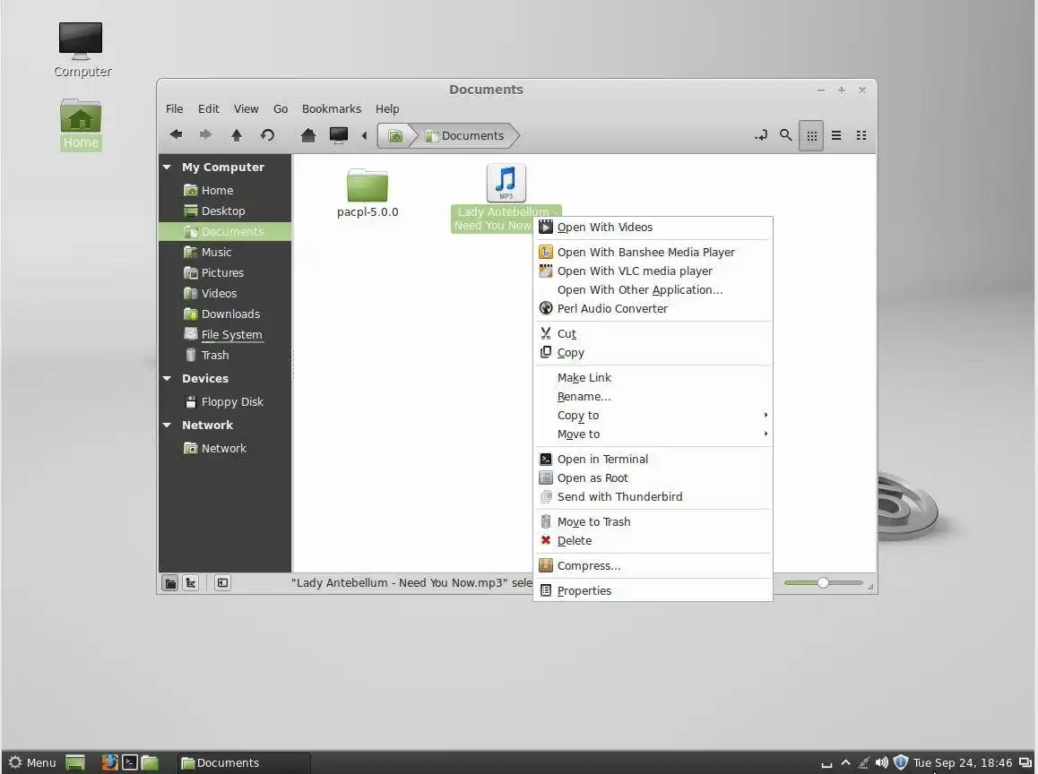
Task: Click the Documents path bar button
Action: click(465, 135)
